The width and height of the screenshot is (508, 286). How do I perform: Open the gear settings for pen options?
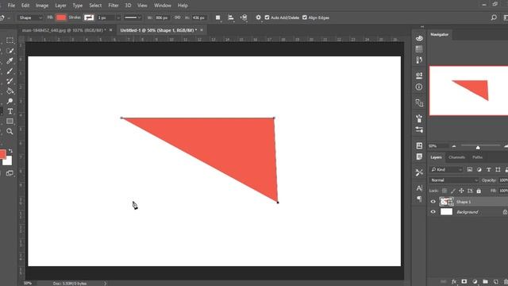coord(258,17)
